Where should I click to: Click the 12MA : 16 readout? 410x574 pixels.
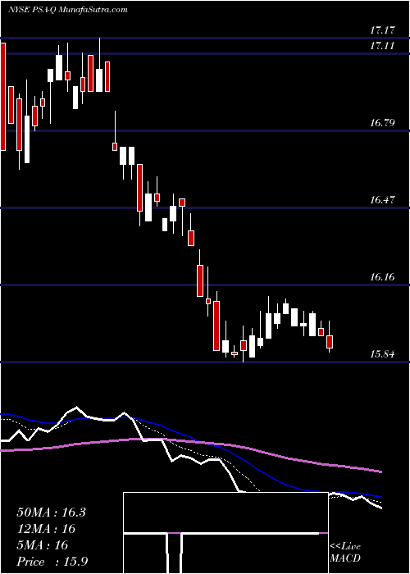46,529
